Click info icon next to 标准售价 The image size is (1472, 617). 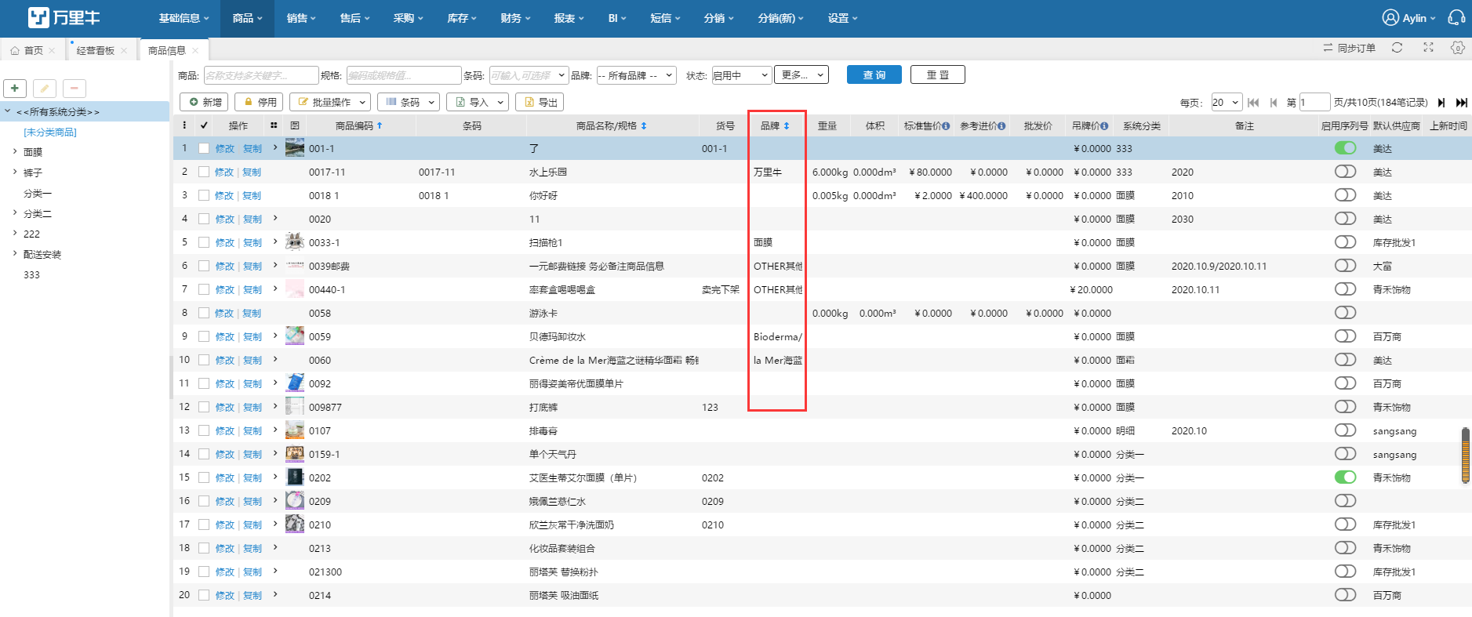point(946,126)
